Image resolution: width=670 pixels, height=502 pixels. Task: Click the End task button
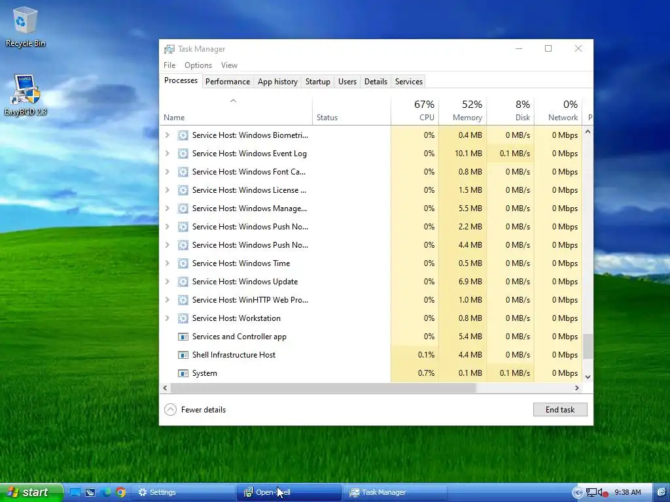(560, 410)
